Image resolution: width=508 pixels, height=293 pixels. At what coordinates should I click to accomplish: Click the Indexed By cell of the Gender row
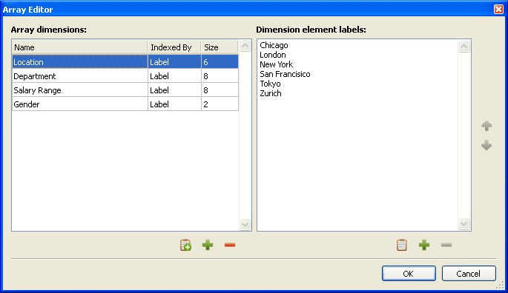(x=174, y=104)
